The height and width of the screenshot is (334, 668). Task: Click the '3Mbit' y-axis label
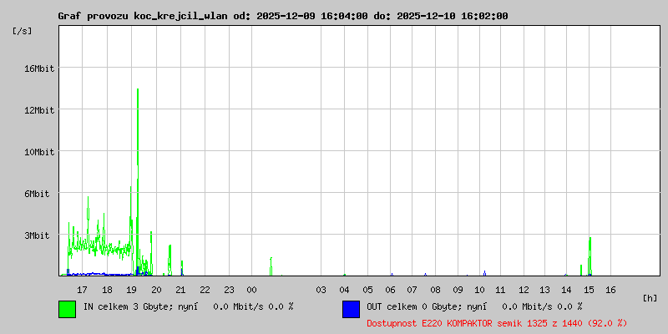(35, 235)
